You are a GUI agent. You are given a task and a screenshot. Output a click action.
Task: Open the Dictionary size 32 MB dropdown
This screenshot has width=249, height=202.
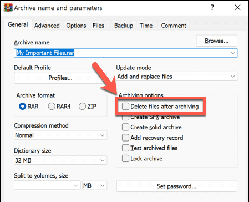[60, 160]
